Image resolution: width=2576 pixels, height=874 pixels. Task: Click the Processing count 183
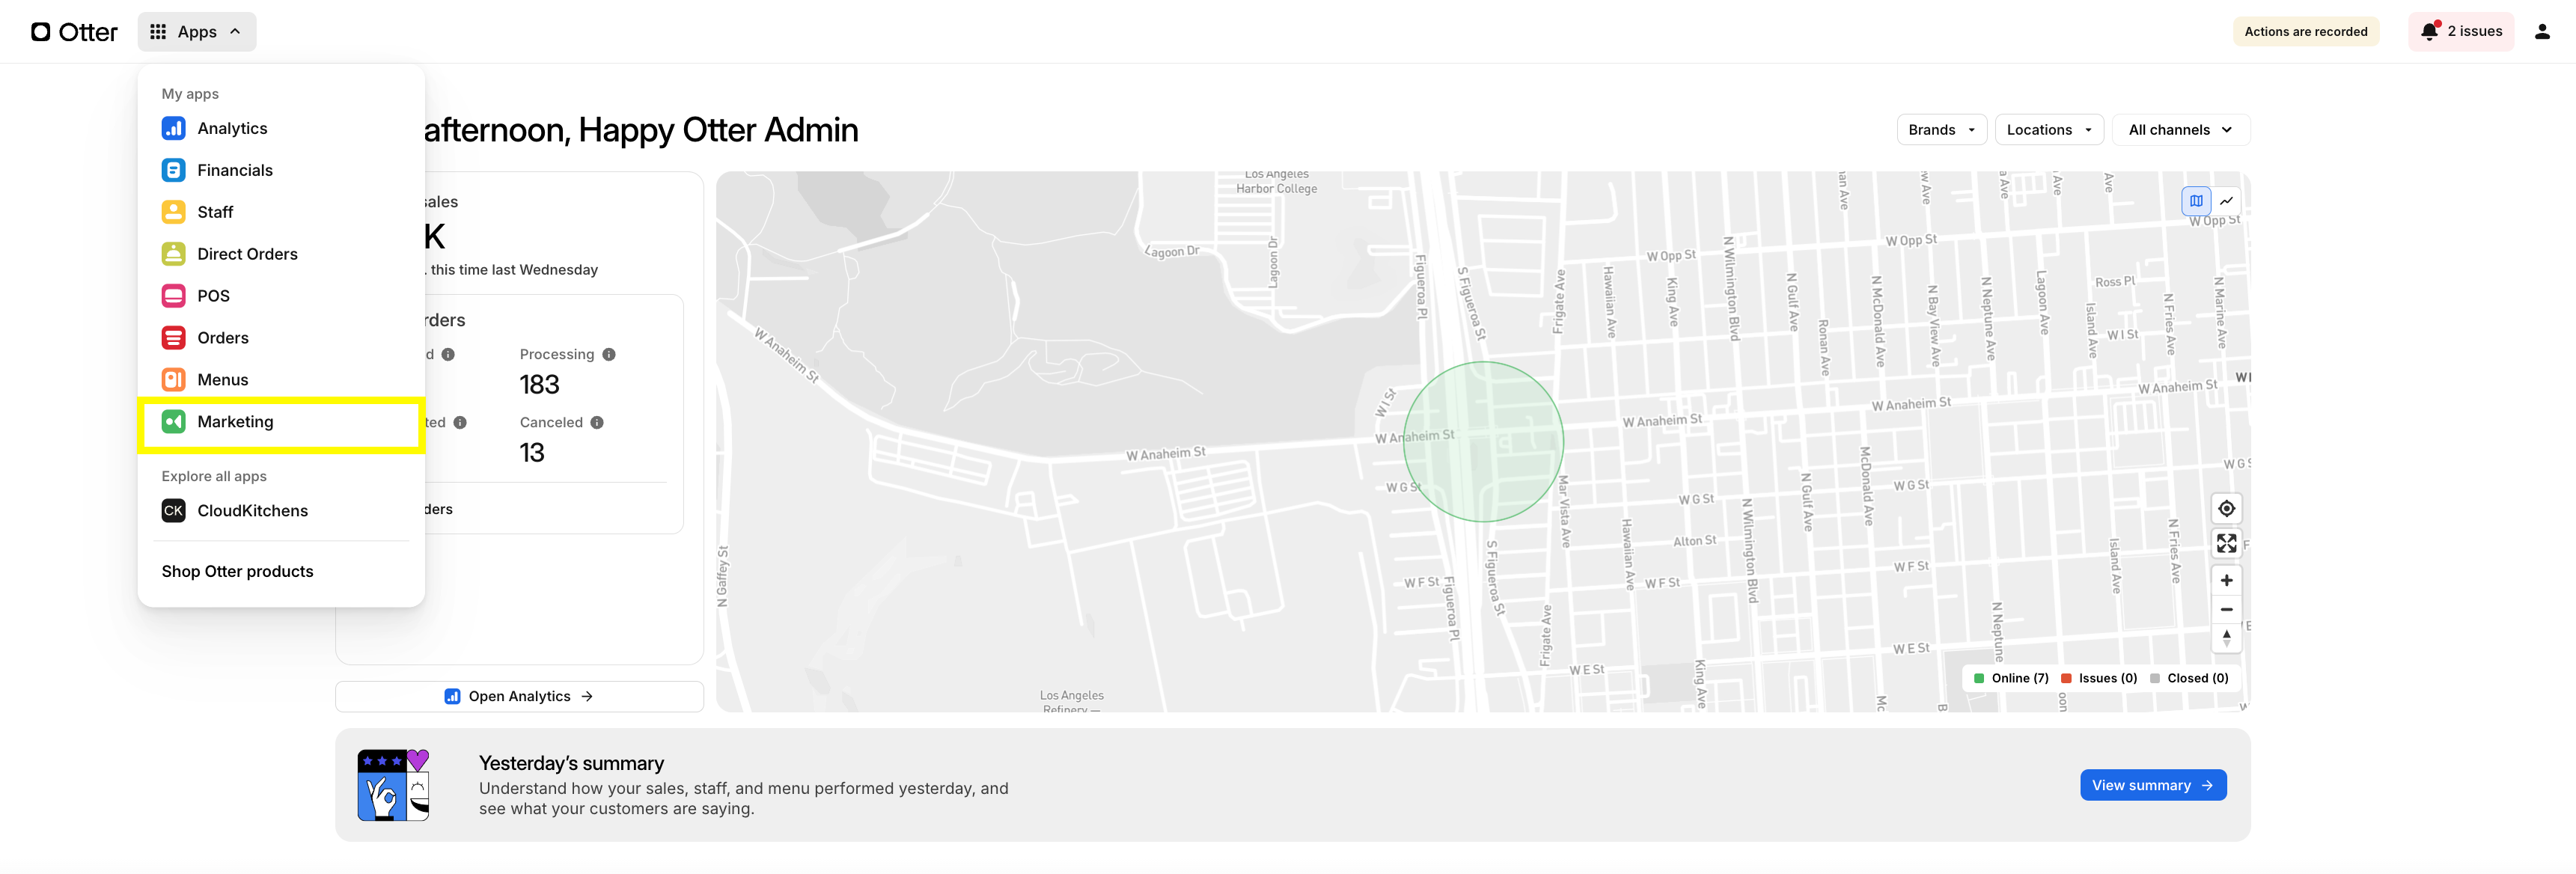[x=539, y=385]
